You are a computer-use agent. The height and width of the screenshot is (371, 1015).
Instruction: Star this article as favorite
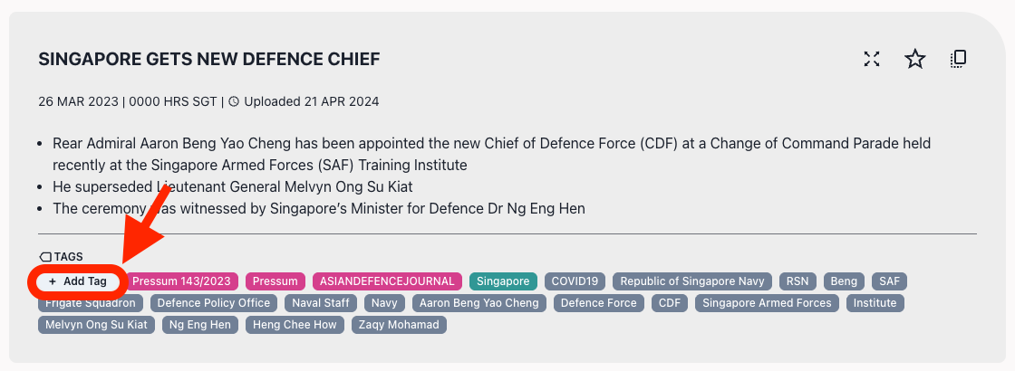click(915, 60)
